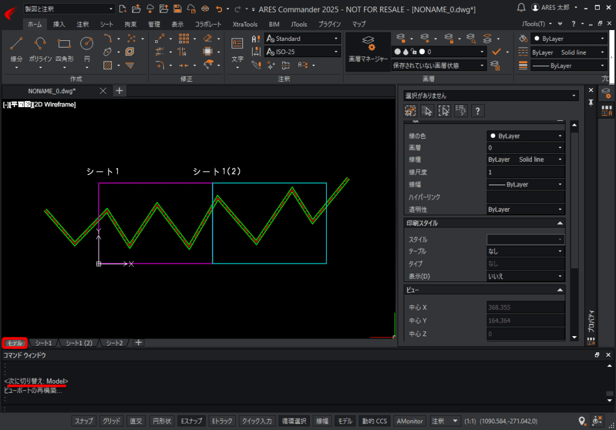616x430 pixels.
Task: Open the XtraTools ribbon tab
Action: point(245,24)
